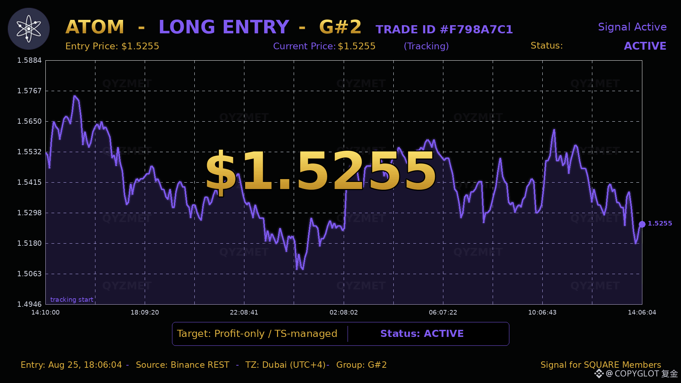Click the tracking start annotation
This screenshot has width=681, height=383.
click(72, 300)
